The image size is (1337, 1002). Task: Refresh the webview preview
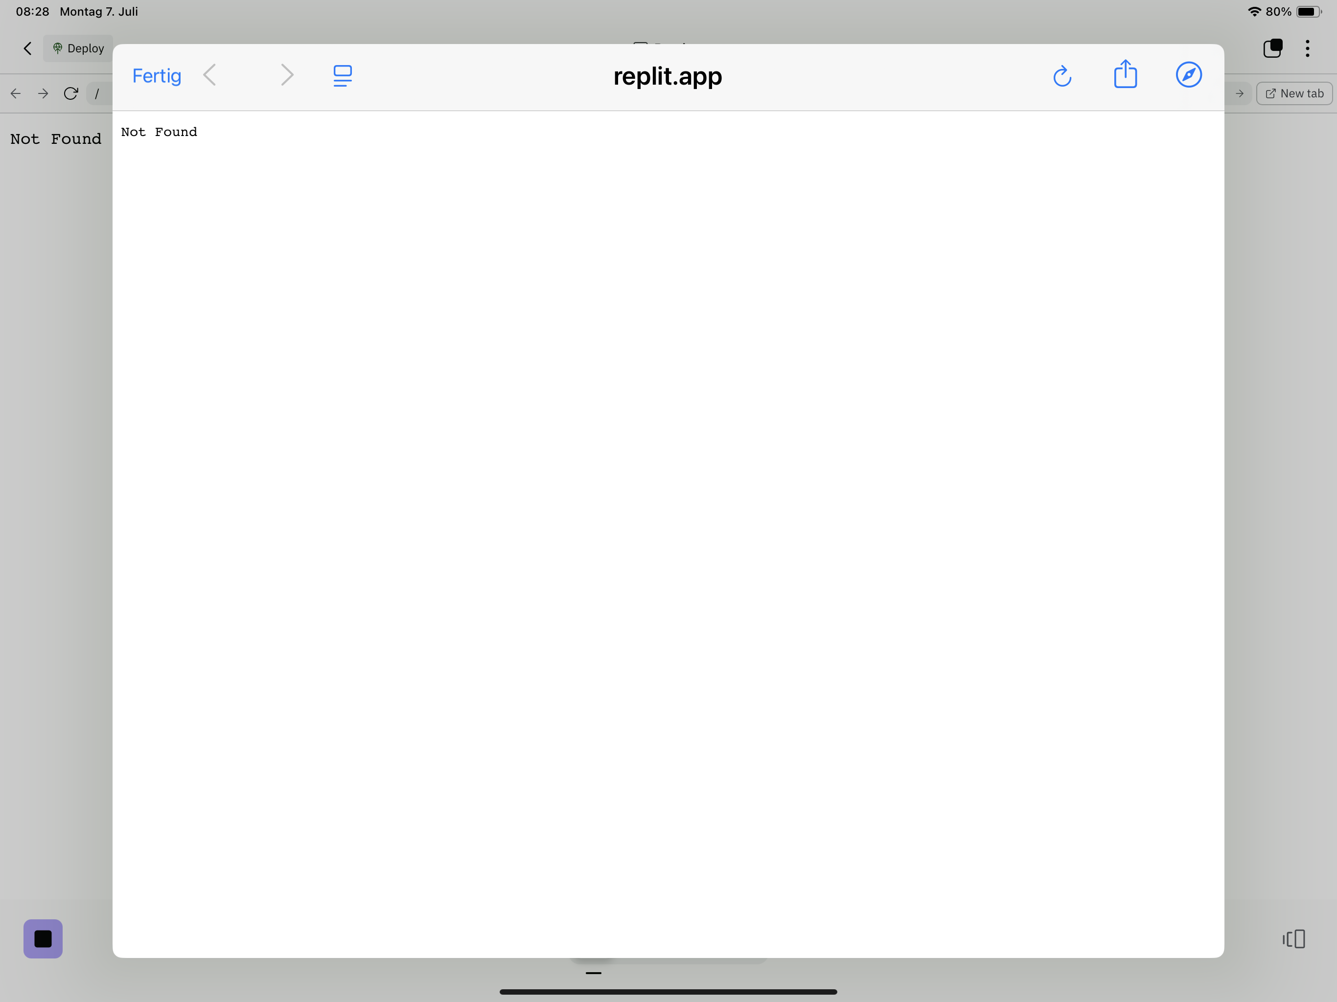point(71,93)
